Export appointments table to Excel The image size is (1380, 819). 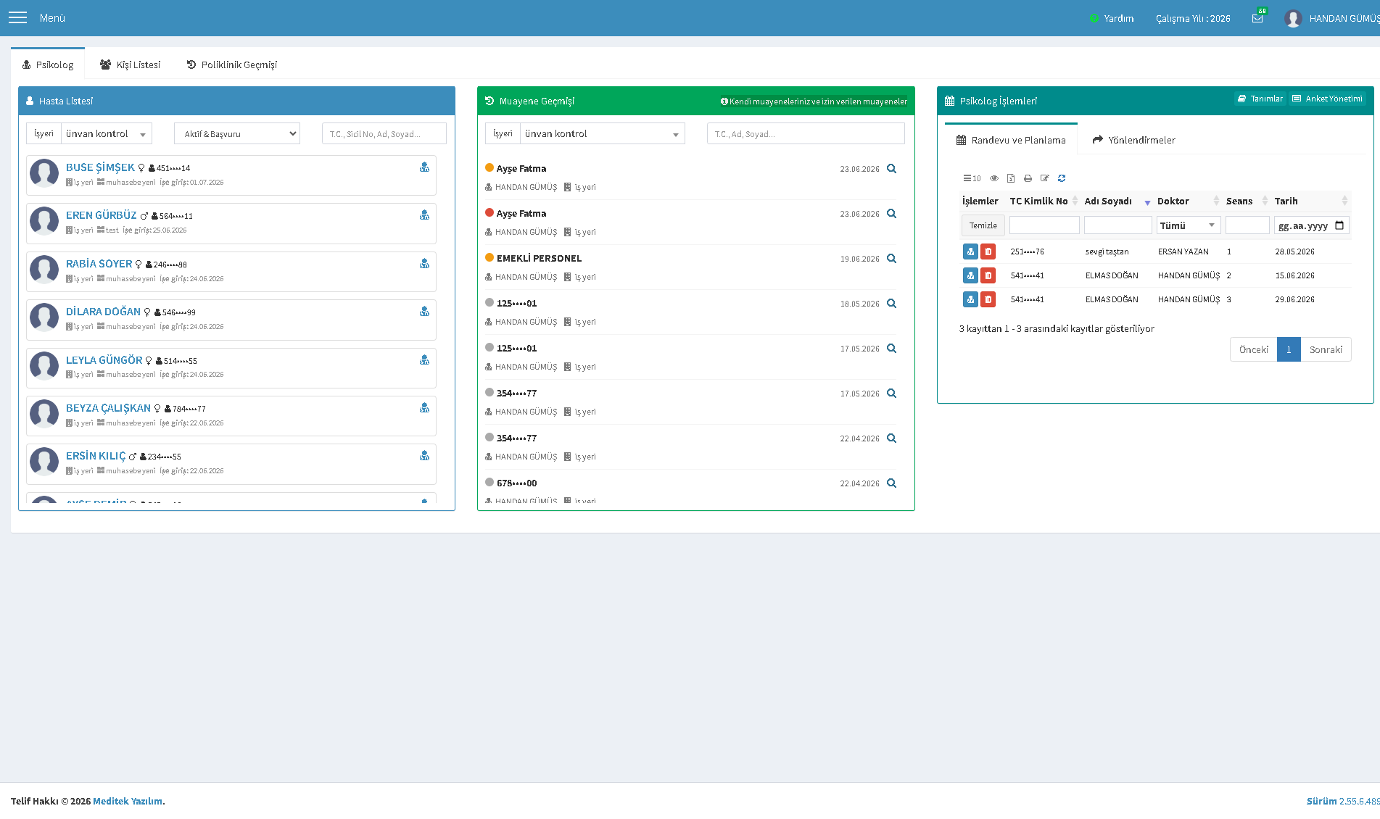tap(1011, 178)
